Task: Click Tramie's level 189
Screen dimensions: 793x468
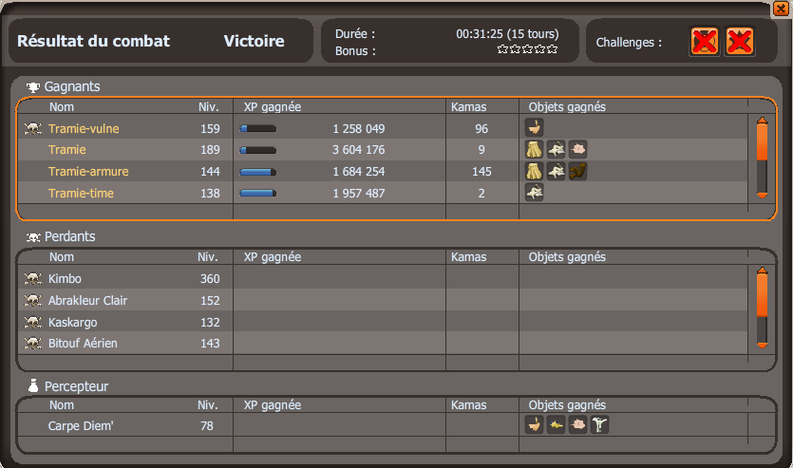Action: click(210, 150)
